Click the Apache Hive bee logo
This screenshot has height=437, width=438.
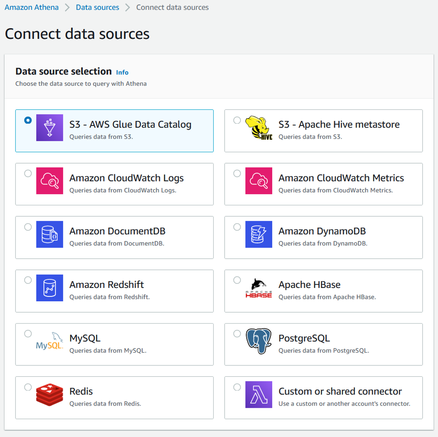coord(259,128)
